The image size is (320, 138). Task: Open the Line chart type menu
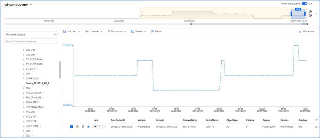click(x=71, y=31)
